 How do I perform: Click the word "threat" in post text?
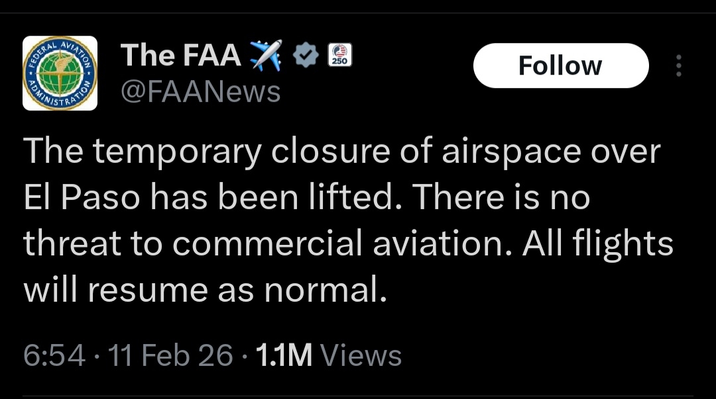pyautogui.click(x=72, y=244)
